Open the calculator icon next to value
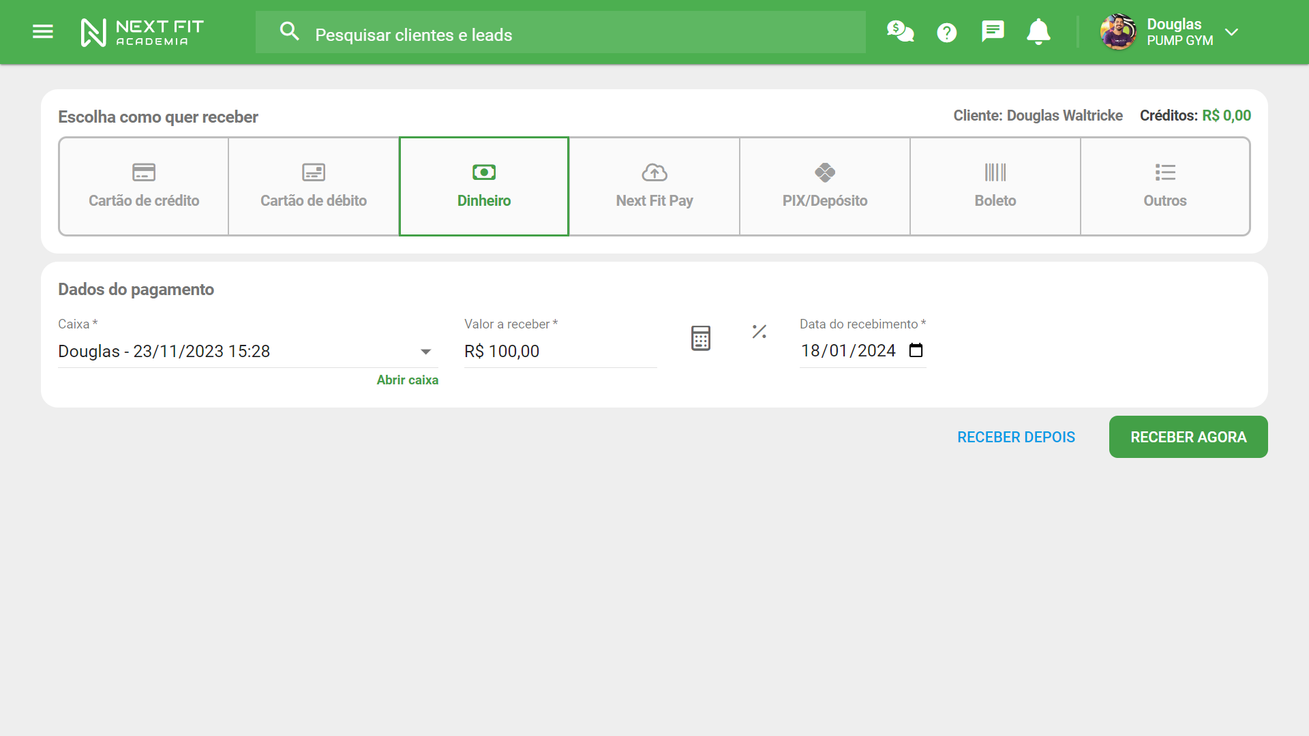The image size is (1309, 736). [700, 338]
